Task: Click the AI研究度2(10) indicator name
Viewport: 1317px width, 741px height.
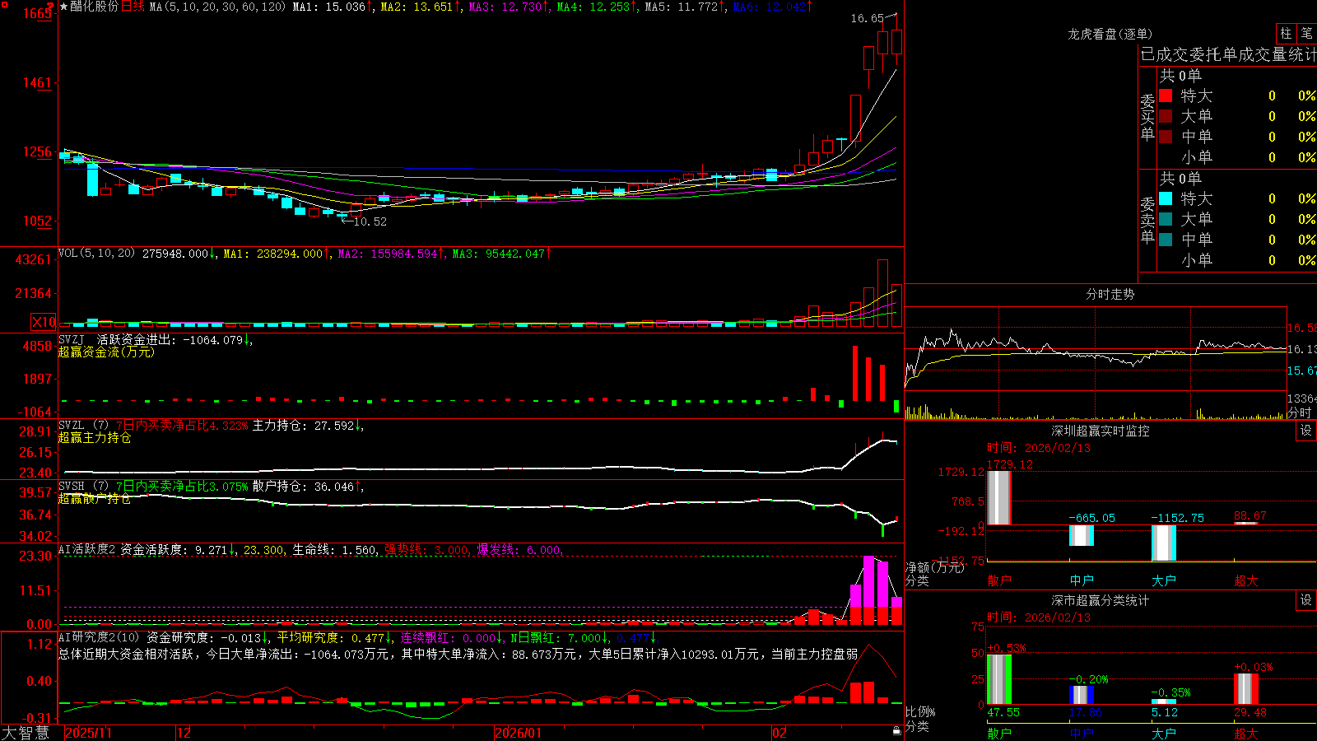Action: [x=99, y=637]
